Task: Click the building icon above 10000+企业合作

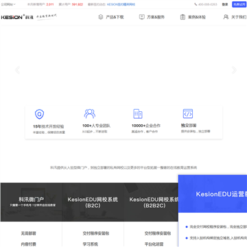Action: (138, 114)
